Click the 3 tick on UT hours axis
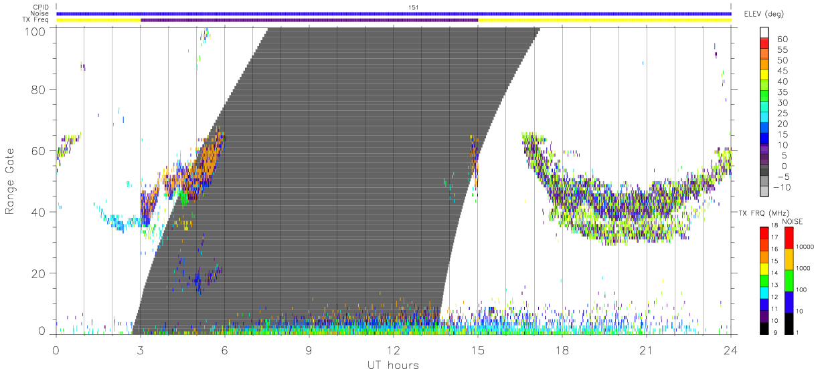The width and height of the screenshot is (822, 379). pyautogui.click(x=140, y=350)
